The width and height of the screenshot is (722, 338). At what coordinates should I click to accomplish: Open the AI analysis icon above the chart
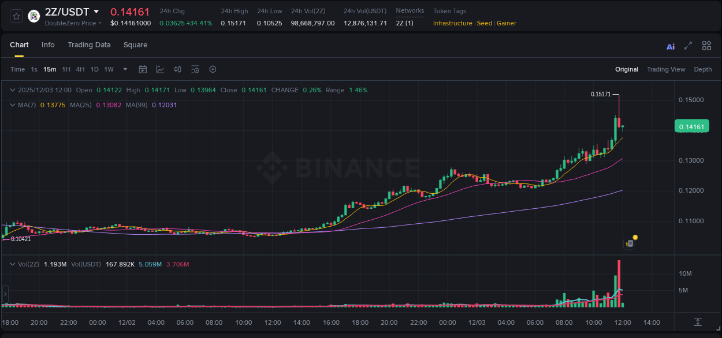[x=670, y=46]
